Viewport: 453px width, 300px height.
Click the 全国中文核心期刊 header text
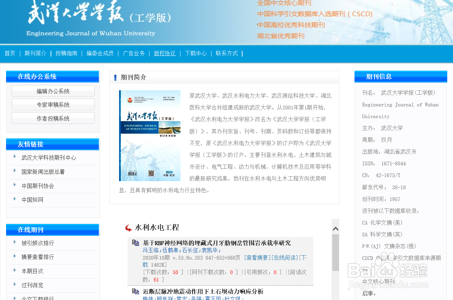[x=284, y=3]
